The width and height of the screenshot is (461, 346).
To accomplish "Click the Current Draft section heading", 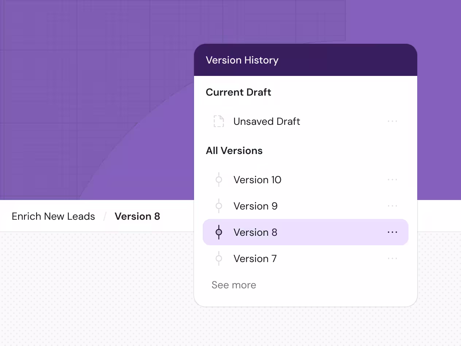I will [x=239, y=92].
